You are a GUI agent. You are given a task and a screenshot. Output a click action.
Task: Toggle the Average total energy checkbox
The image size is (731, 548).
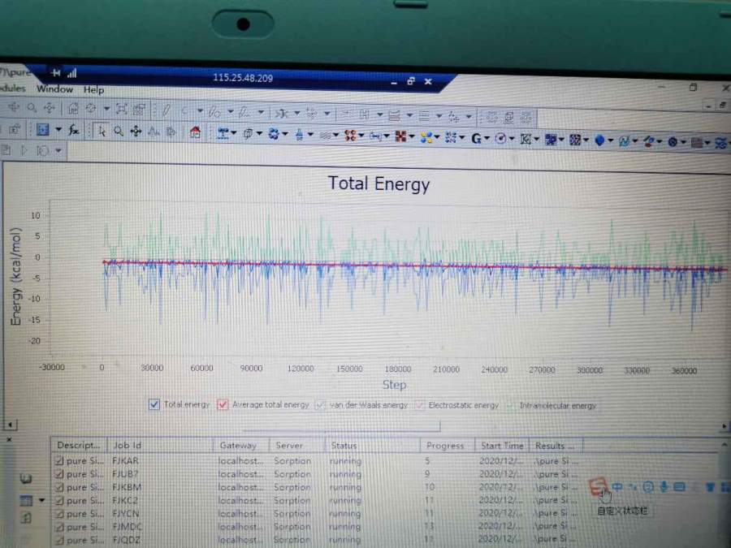223,404
